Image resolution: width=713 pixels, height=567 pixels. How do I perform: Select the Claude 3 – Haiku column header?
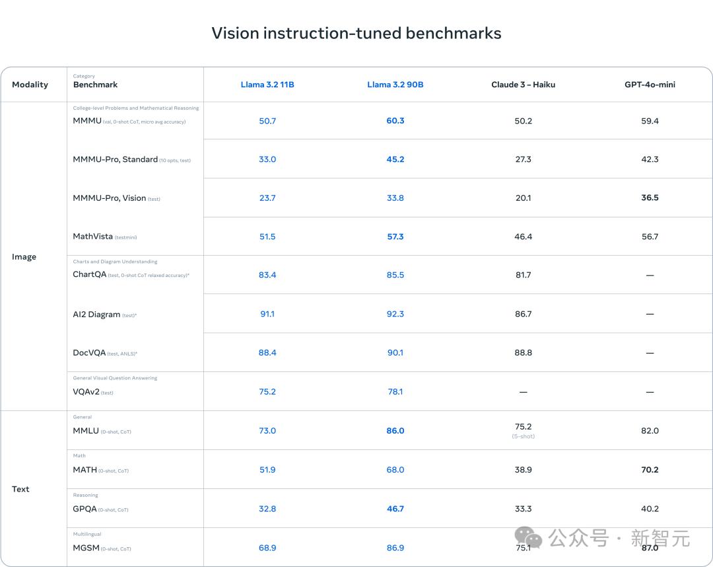coord(523,85)
